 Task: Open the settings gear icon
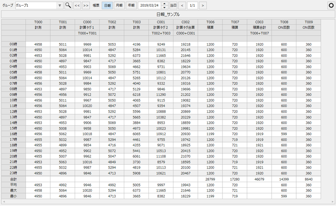330,6
